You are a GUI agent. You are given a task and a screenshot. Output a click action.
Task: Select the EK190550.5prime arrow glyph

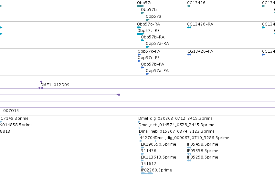[x=143, y=148]
